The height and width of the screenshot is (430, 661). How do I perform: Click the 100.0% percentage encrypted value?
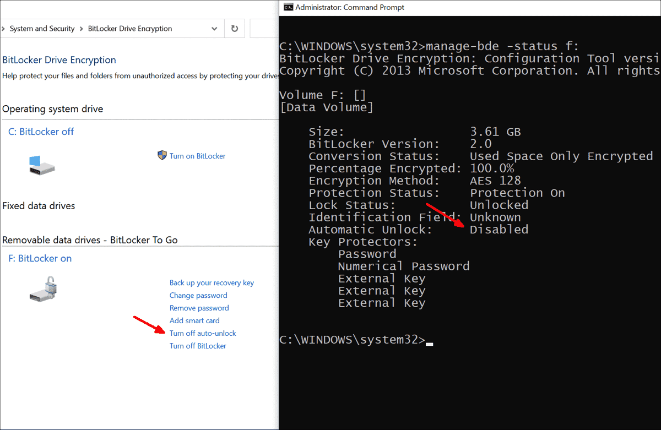pos(492,168)
